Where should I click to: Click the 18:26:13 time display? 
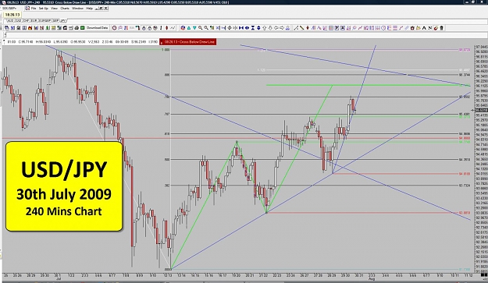[x=12, y=15]
